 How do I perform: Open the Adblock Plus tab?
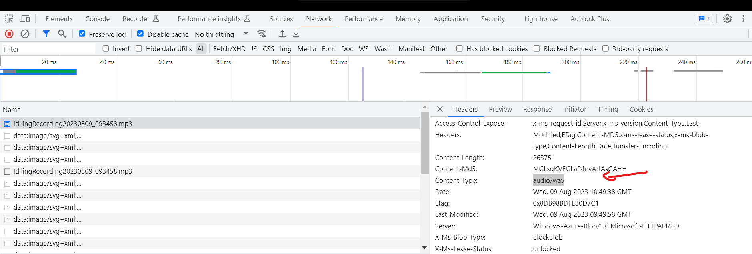coord(590,19)
